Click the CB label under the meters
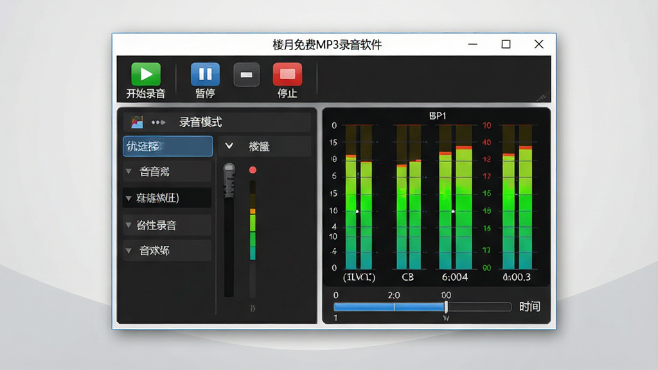 [x=407, y=277]
